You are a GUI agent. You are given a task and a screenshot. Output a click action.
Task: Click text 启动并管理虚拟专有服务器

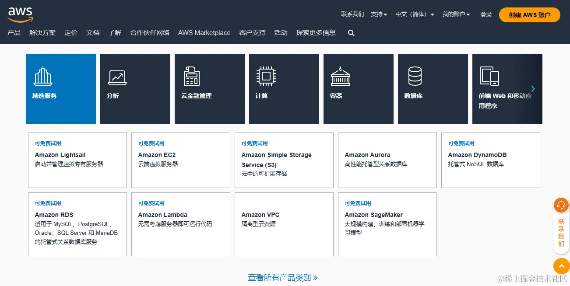69,164
